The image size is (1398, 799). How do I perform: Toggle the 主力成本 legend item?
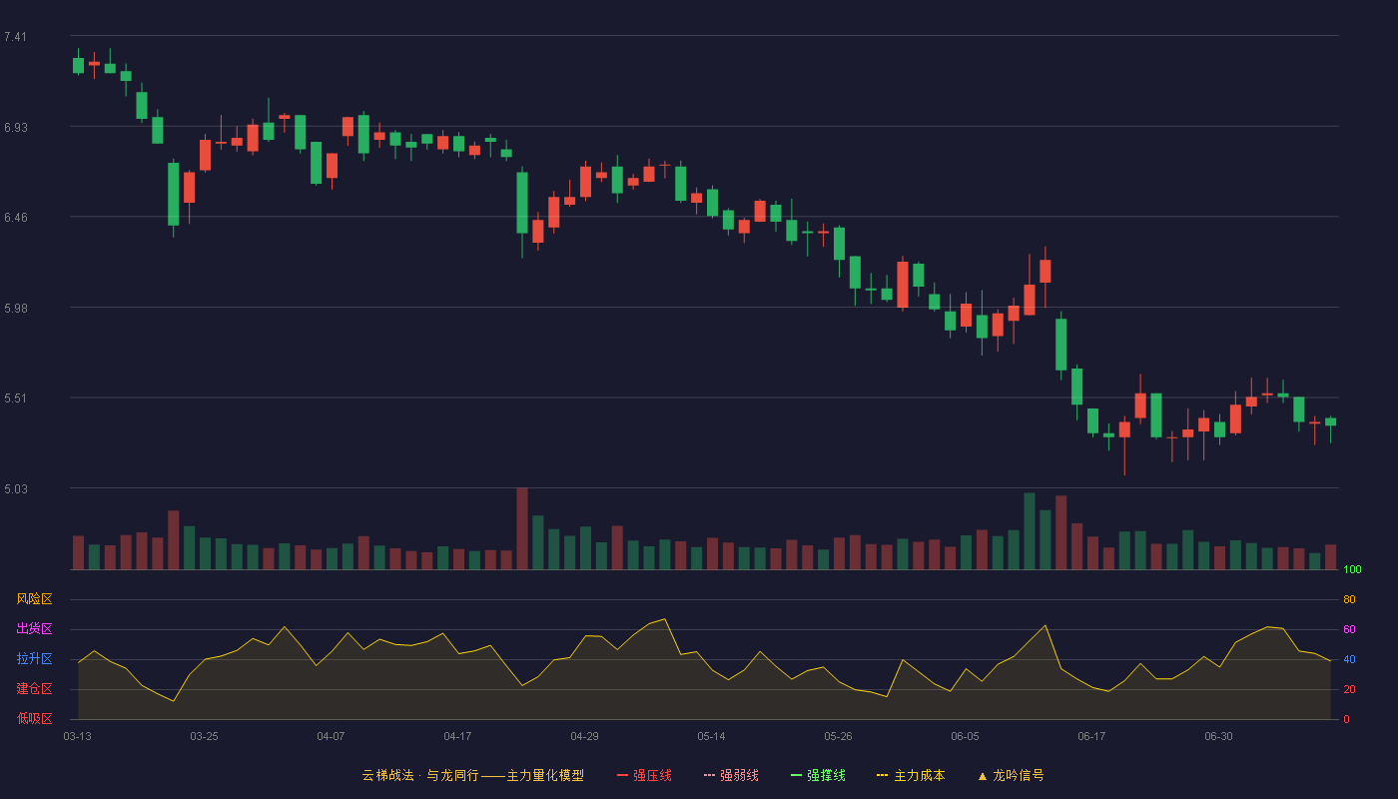point(911,775)
